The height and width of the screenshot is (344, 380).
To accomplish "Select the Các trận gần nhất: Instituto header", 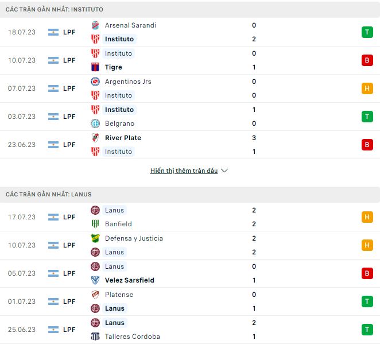I will (55, 10).
